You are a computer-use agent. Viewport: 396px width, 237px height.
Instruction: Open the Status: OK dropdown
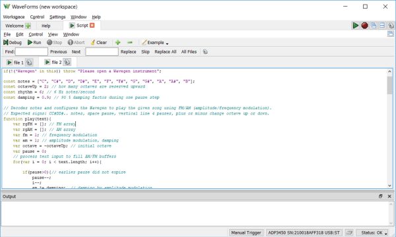(x=373, y=232)
